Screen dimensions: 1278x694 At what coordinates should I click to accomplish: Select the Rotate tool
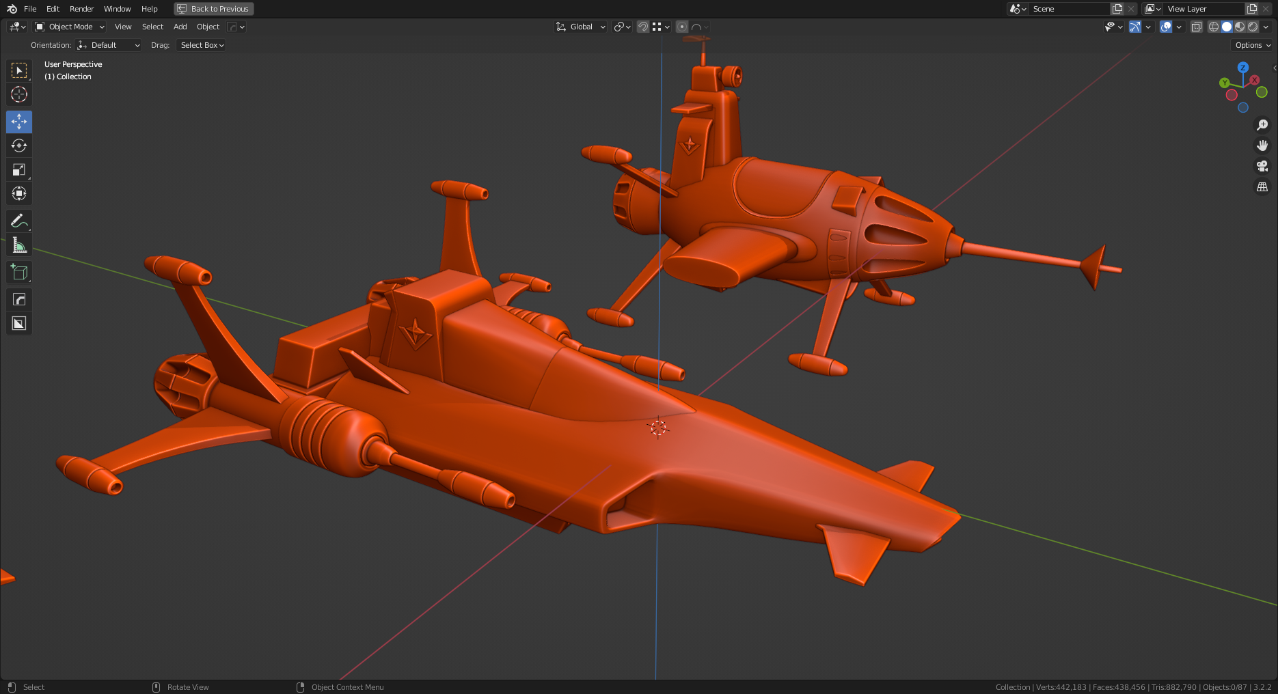19,145
